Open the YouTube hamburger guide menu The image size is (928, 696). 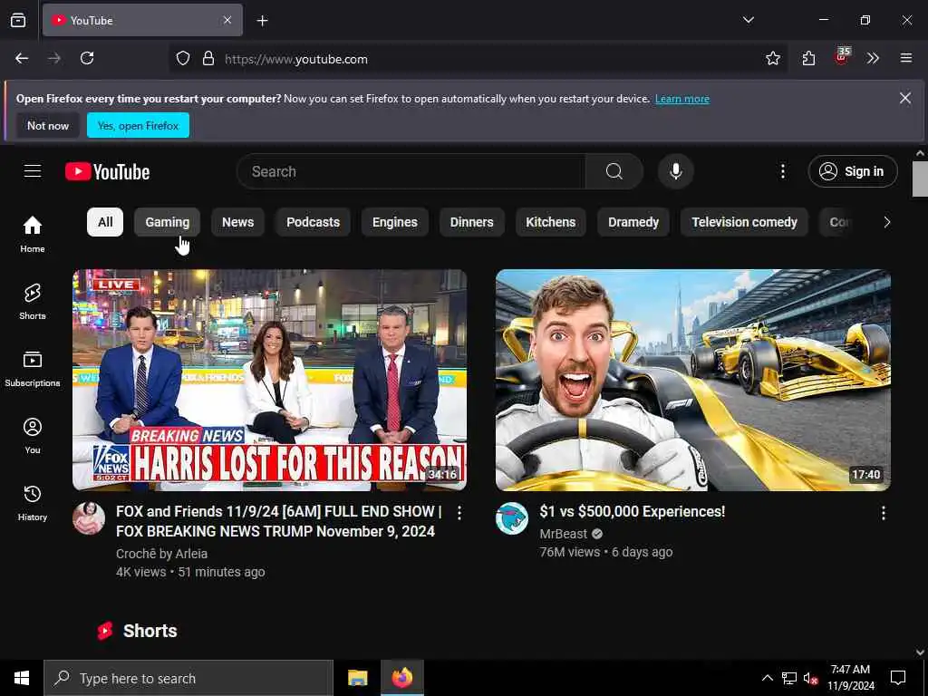click(x=33, y=171)
